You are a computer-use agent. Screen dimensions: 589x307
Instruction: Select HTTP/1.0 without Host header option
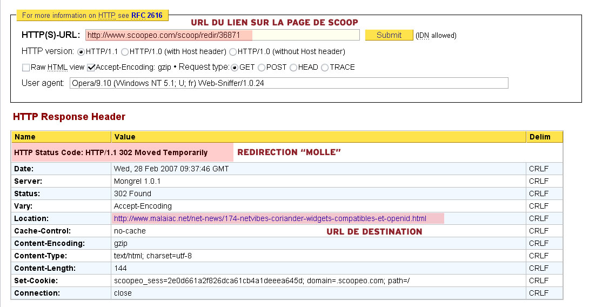point(233,52)
